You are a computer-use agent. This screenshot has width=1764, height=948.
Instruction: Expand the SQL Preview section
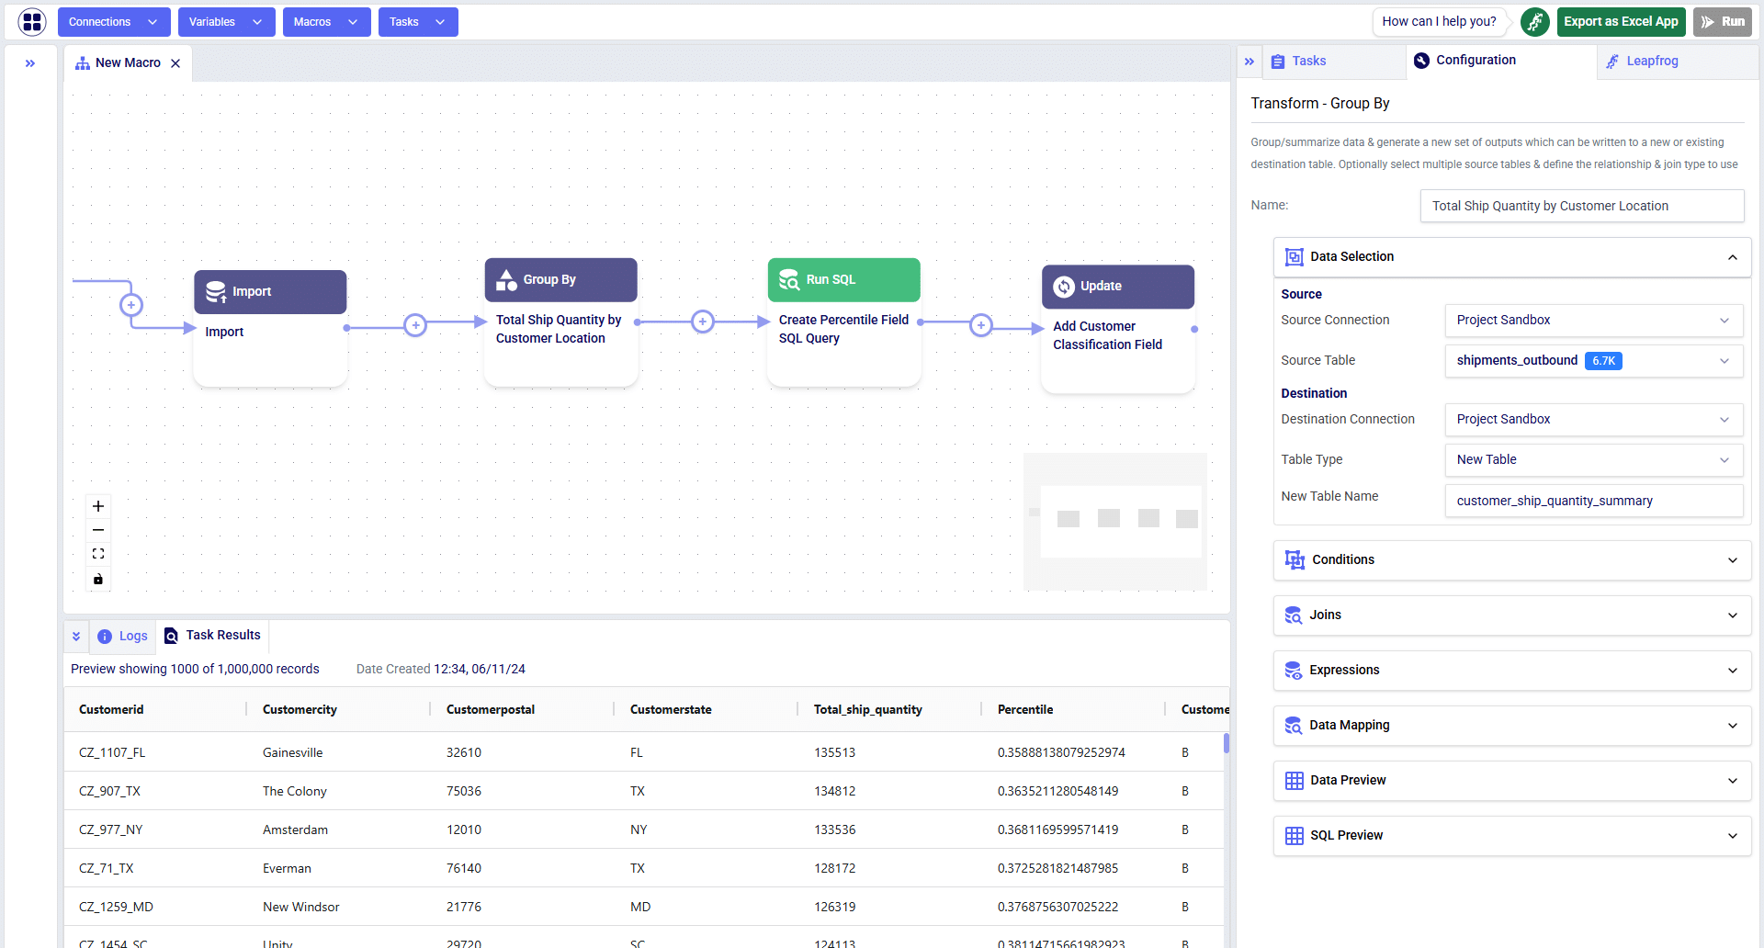(x=1512, y=835)
